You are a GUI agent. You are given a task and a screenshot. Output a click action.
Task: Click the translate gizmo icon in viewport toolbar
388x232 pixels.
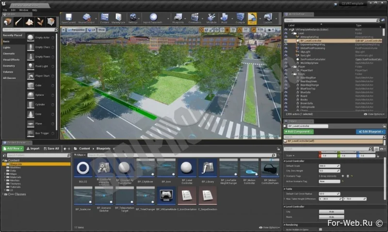point(201,30)
